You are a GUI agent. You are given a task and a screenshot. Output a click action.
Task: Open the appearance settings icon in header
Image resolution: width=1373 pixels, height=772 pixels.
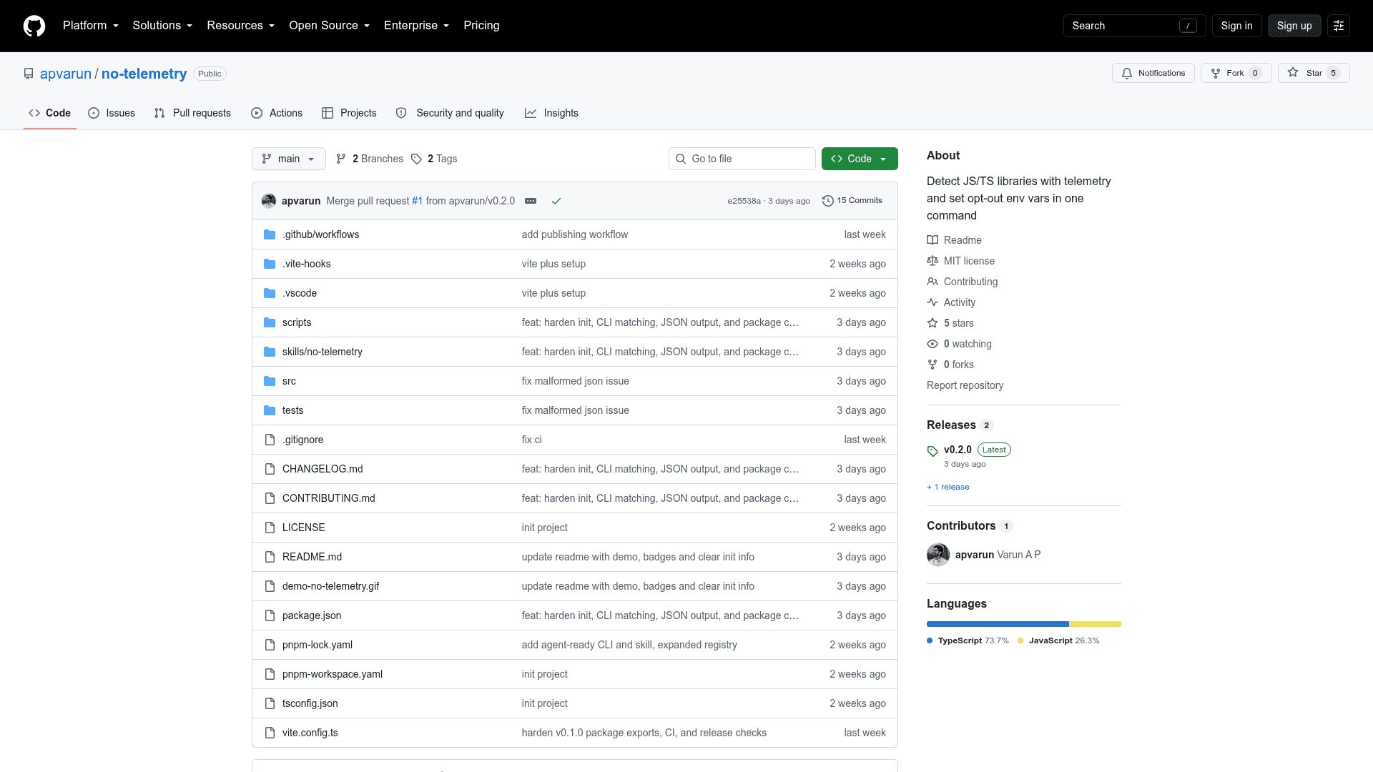[x=1339, y=26]
